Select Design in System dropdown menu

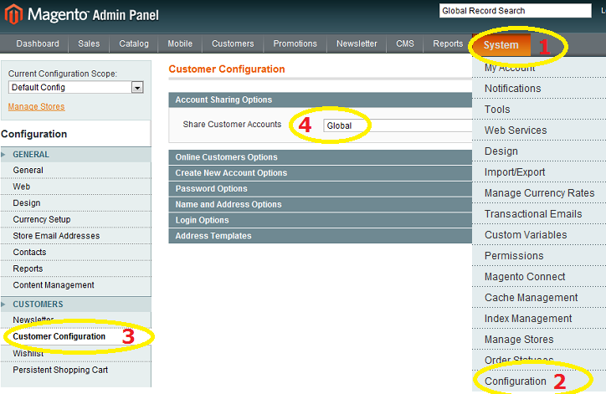click(539, 151)
